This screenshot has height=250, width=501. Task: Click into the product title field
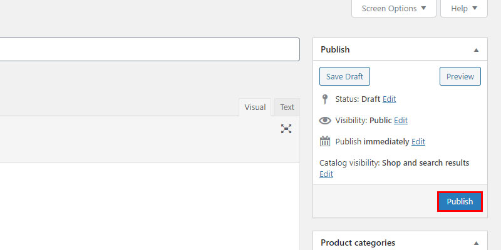pyautogui.click(x=150, y=49)
